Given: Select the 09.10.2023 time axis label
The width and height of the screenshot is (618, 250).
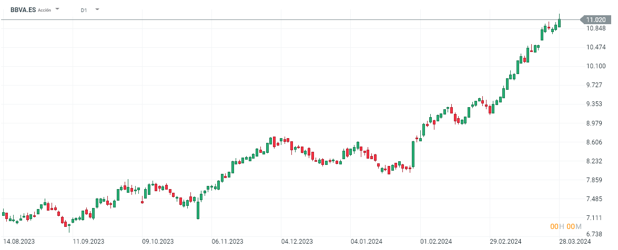Looking at the screenshot, I should point(158,242).
